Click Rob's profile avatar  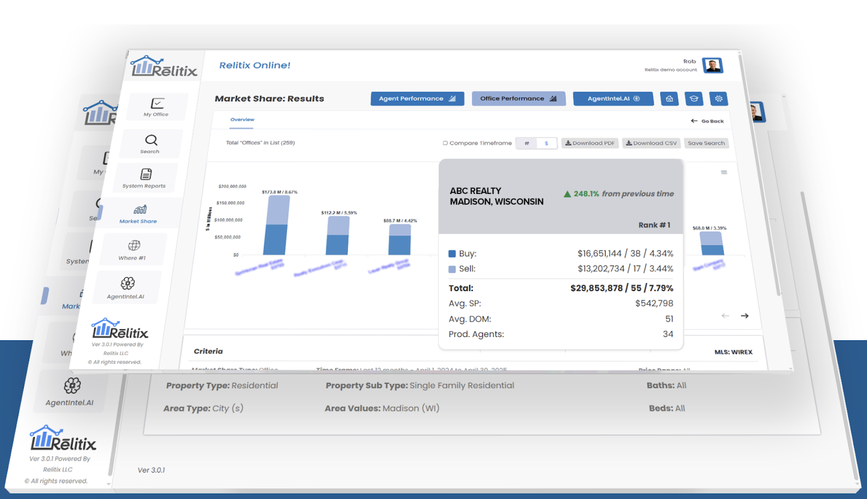(713, 66)
